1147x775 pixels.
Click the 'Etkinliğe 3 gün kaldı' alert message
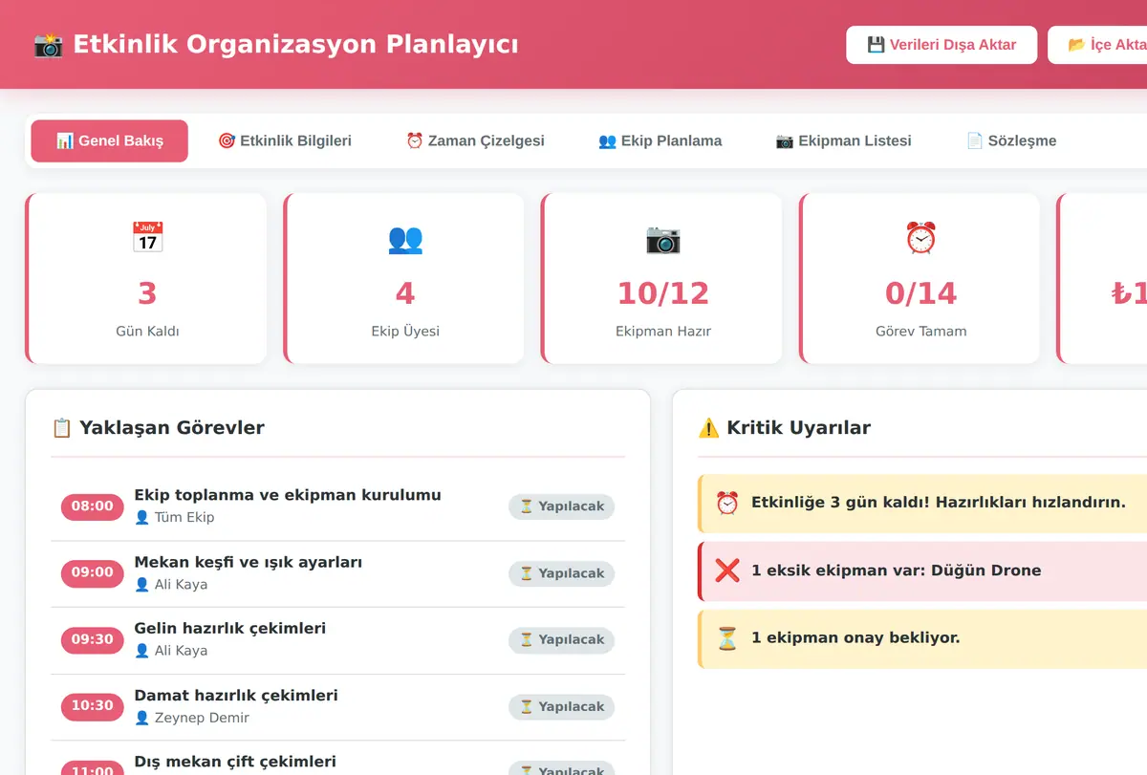[x=939, y=502]
